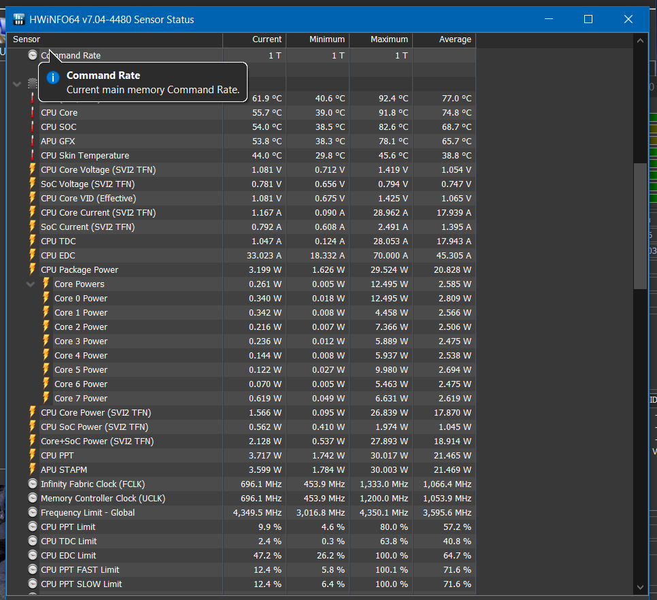Viewport: 657px width, 600px height.
Task: Select the CPU PPT FAST Limit row
Action: pos(241,569)
